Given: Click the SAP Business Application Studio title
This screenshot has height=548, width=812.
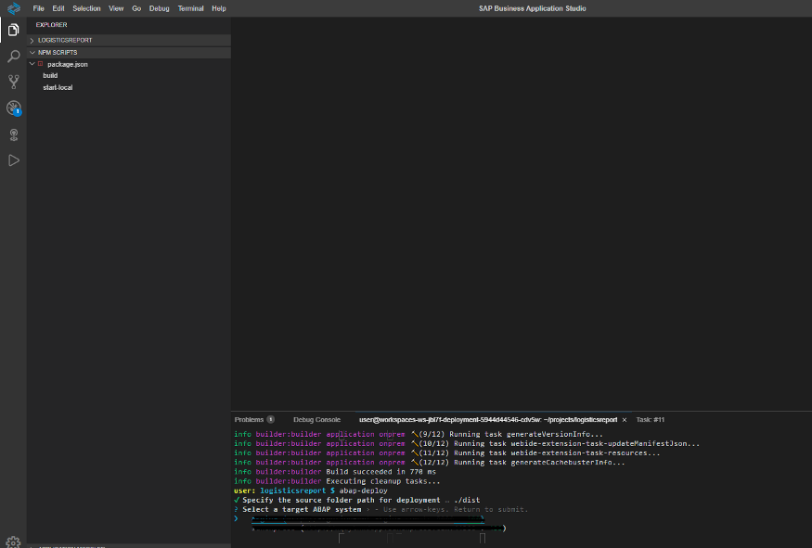Looking at the screenshot, I should pos(533,8).
